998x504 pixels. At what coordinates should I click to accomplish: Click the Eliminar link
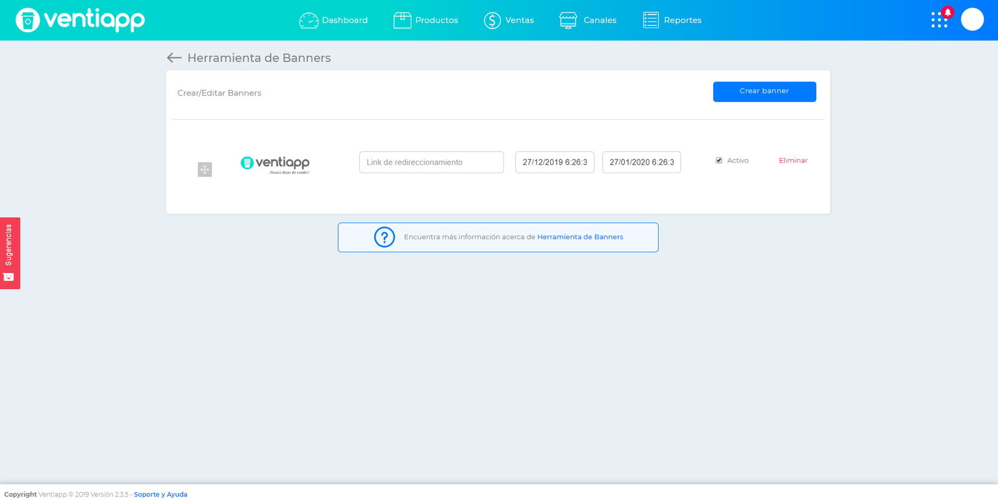coord(793,161)
